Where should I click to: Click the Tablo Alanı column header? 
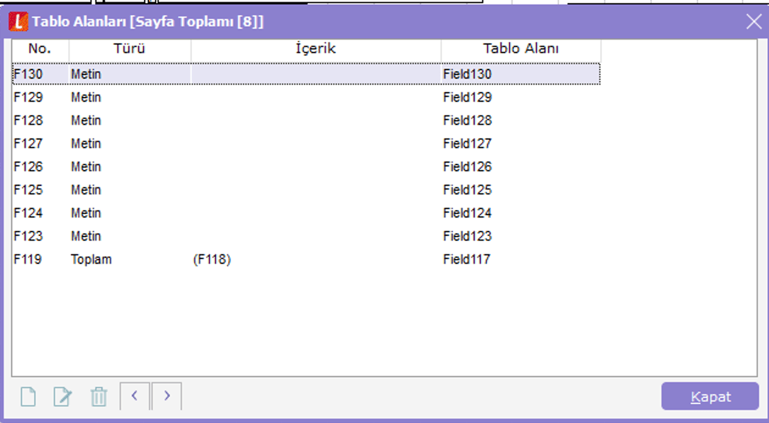[x=521, y=49]
